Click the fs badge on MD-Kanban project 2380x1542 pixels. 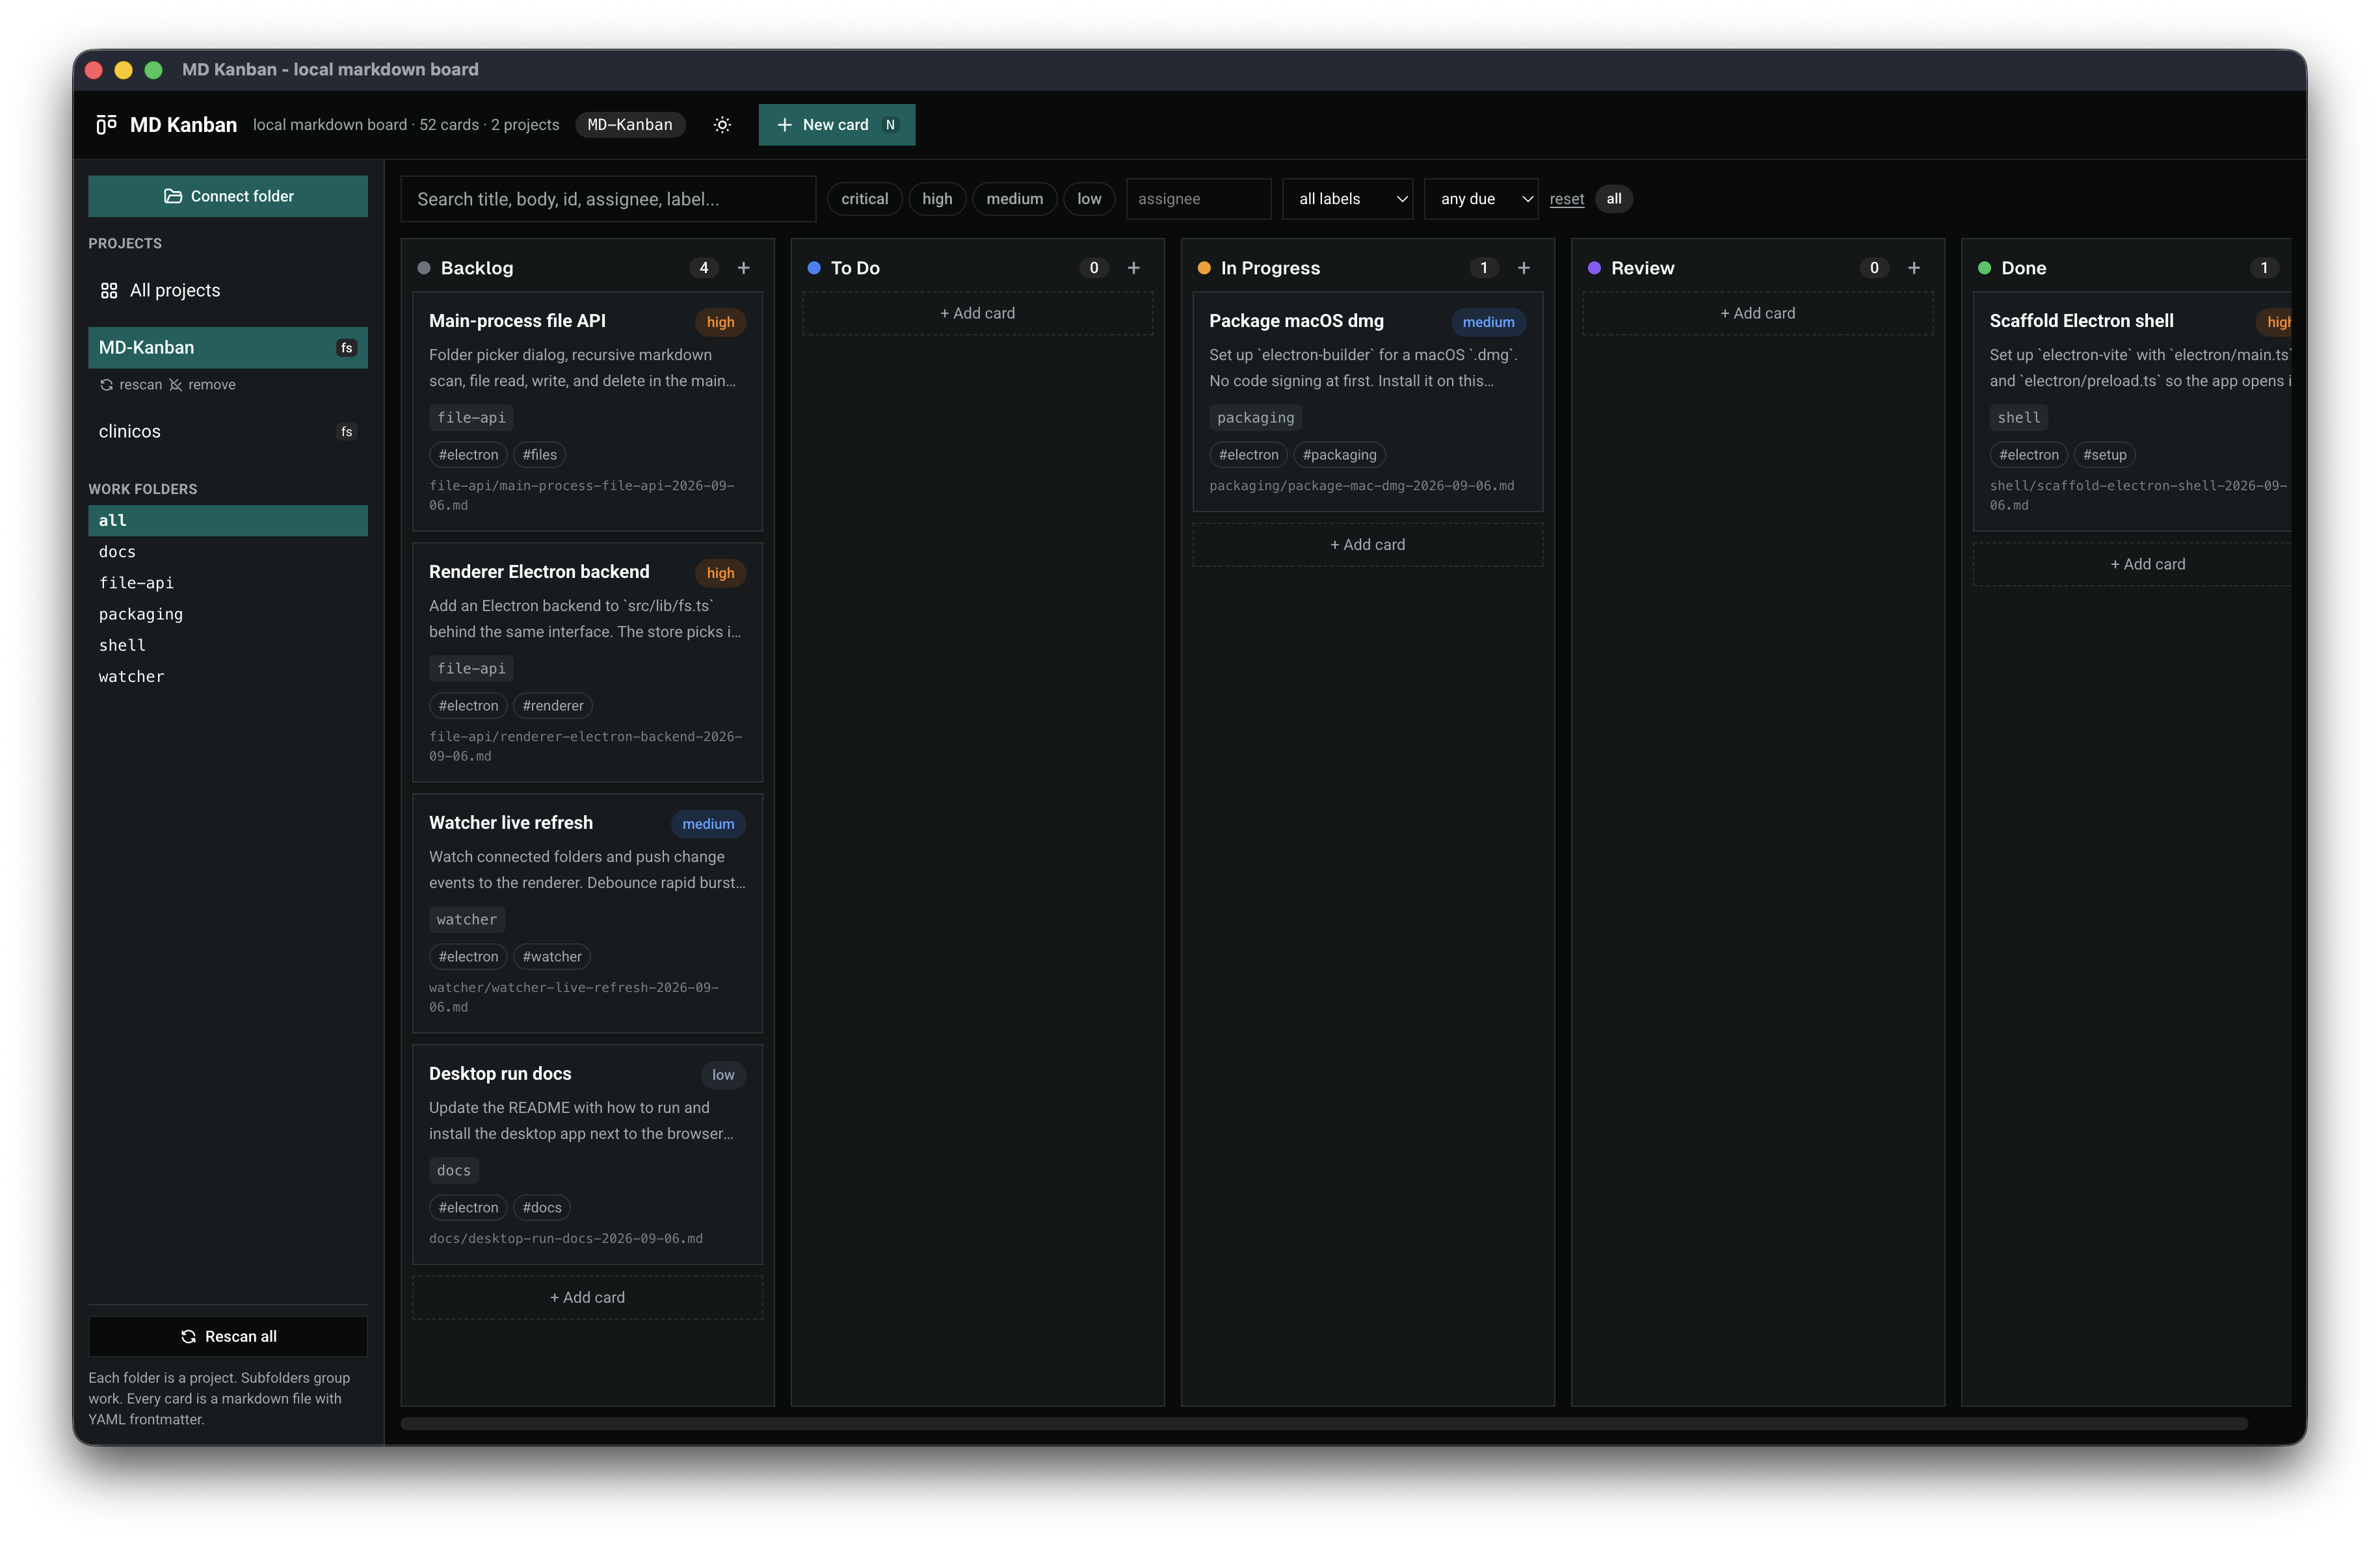pos(346,348)
